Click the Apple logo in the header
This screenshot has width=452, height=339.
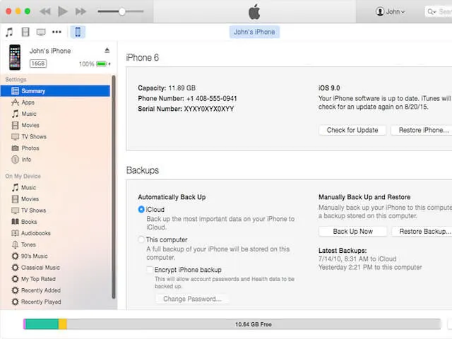coord(254,12)
